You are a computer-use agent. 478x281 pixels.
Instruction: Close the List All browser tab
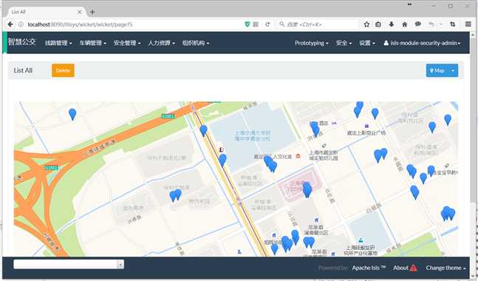coord(80,12)
